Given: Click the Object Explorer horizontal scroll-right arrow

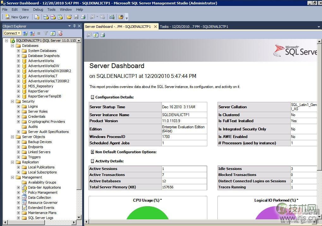Looking at the screenshot, I should coord(74,222).
